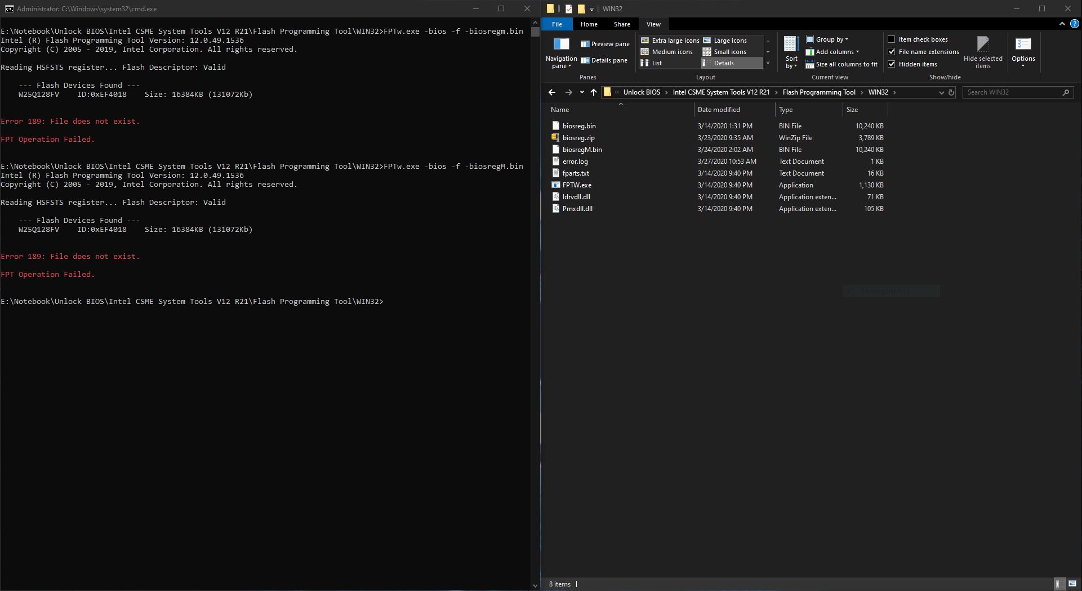The width and height of the screenshot is (1082, 591).
Task: Select Small icons layout
Action: [x=724, y=52]
